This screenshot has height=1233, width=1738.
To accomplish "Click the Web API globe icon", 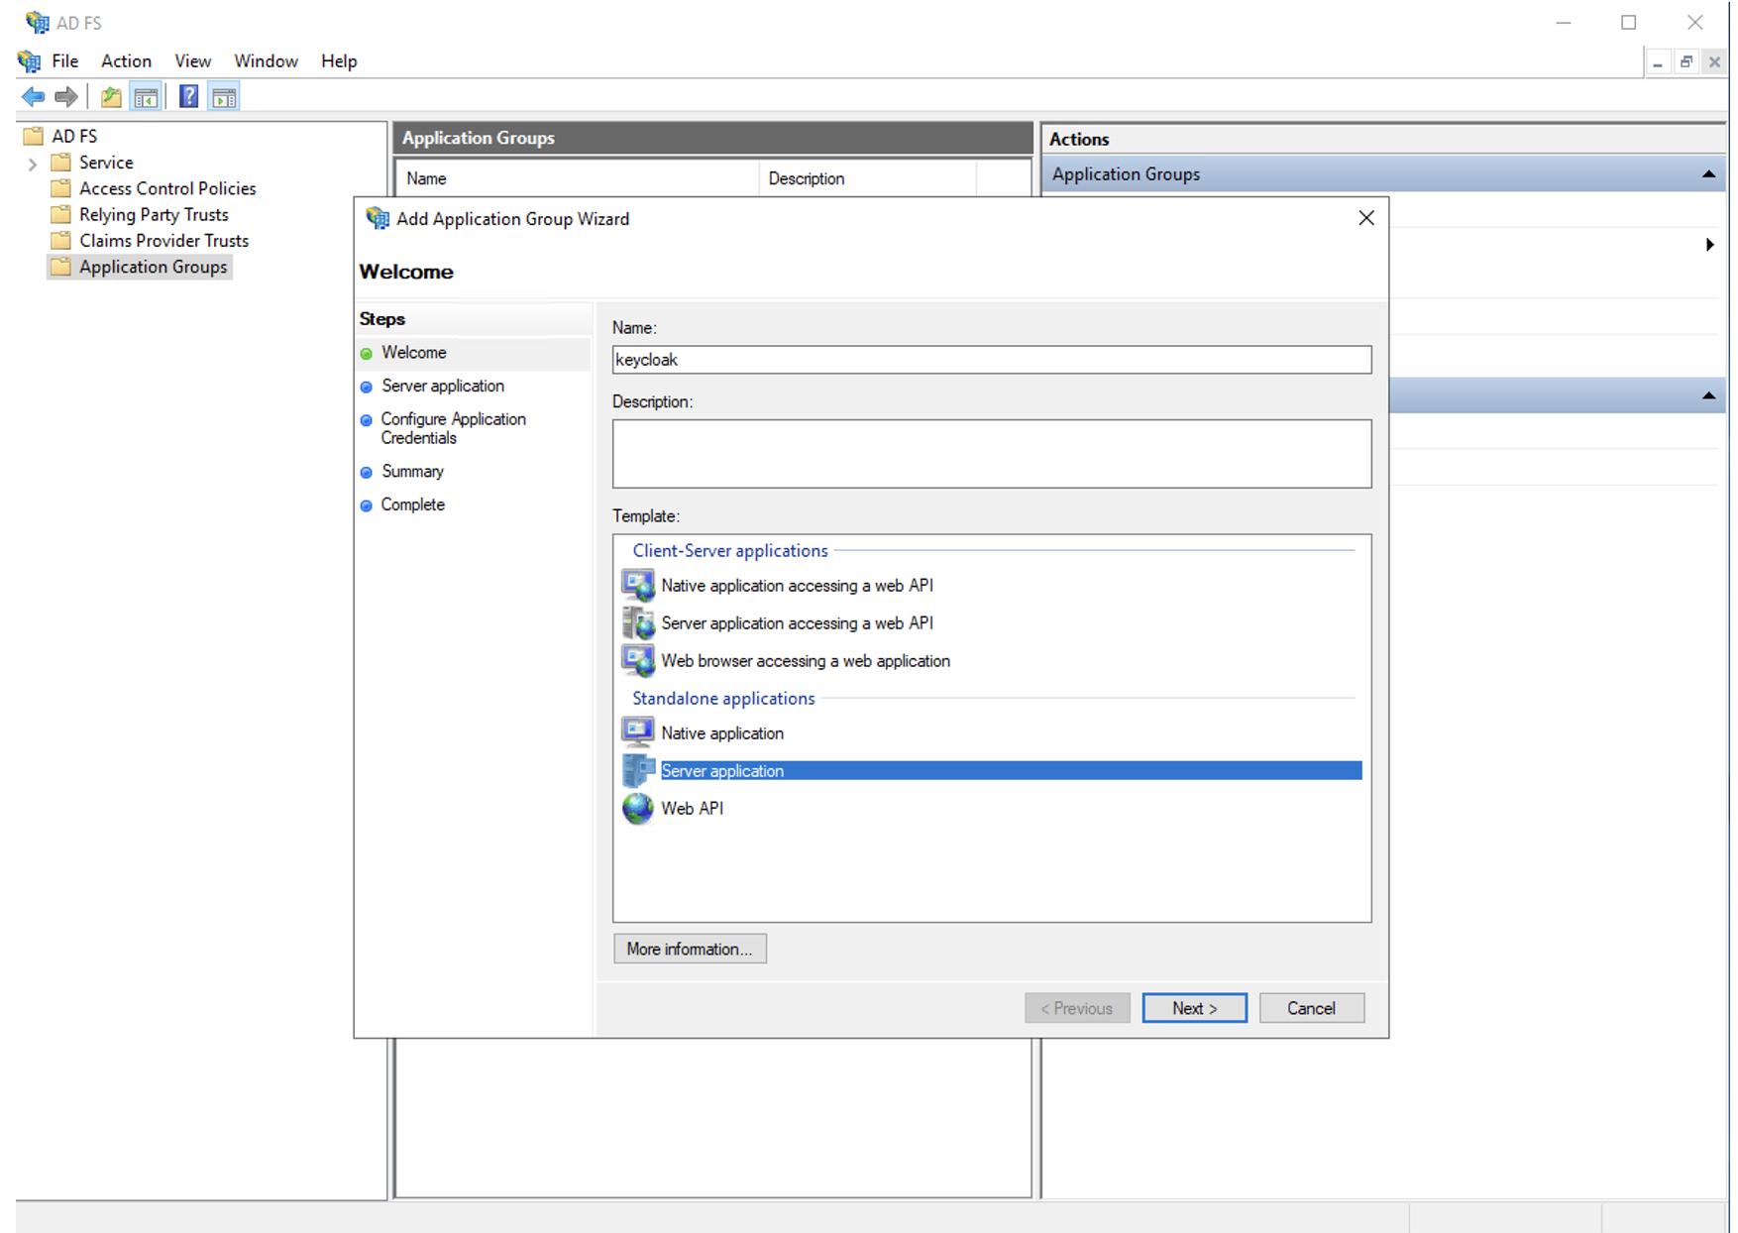I will pyautogui.click(x=638, y=808).
